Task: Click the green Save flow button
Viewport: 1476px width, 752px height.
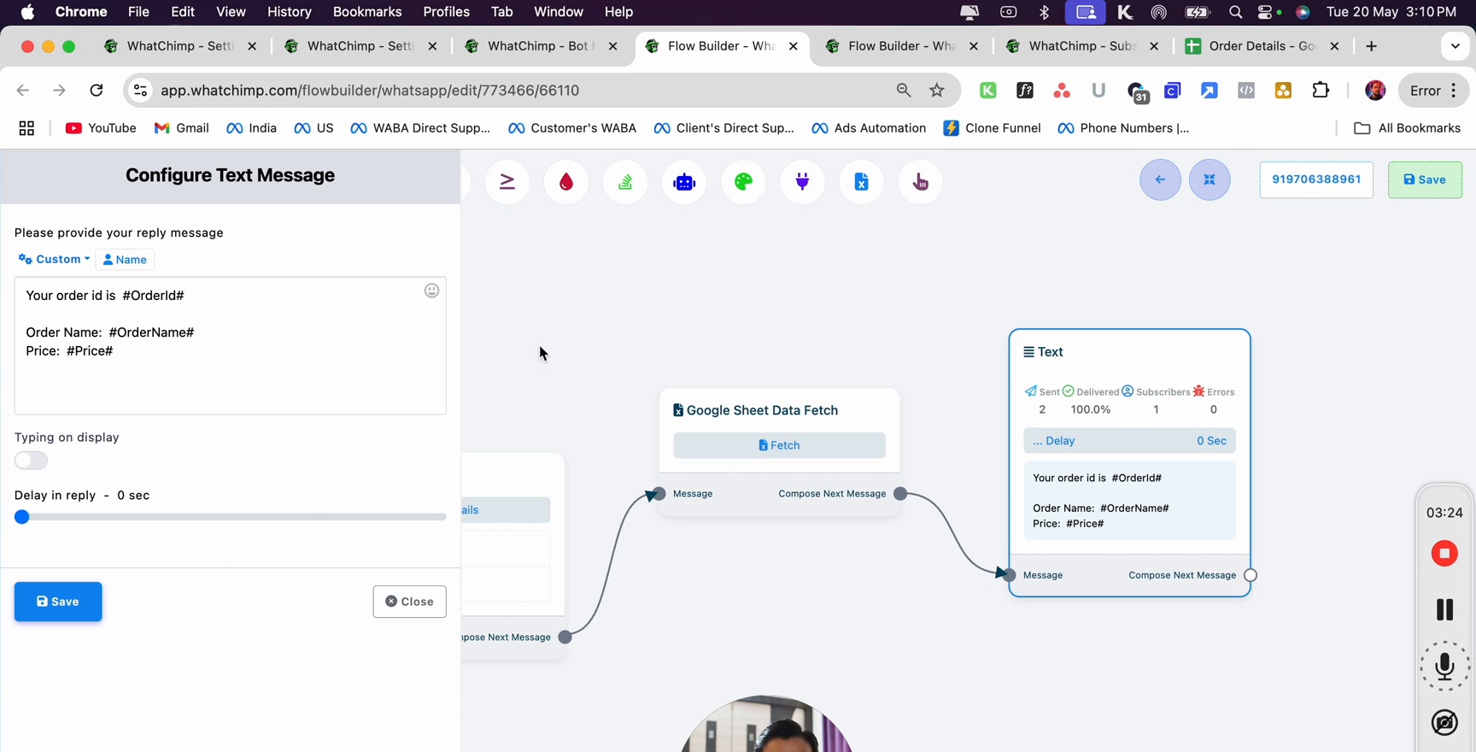Action: [1425, 179]
